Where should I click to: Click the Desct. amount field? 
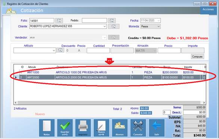point(195,112)
